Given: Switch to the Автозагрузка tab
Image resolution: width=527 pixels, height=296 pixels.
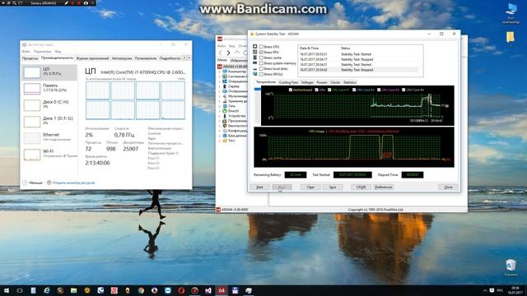Looking at the screenshot, I should (x=122, y=58).
